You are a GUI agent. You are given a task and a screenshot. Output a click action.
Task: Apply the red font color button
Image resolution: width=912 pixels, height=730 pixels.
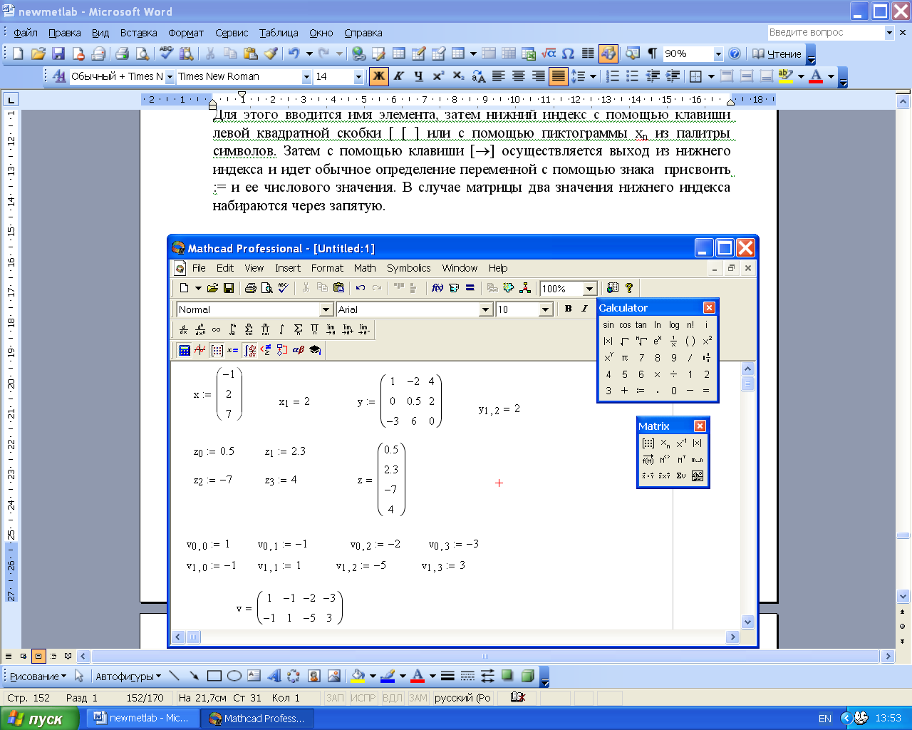817,76
